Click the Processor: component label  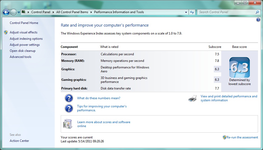click(69, 54)
